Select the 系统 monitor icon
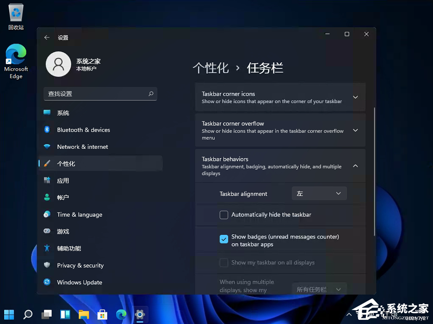The image size is (433, 324). [x=47, y=112]
